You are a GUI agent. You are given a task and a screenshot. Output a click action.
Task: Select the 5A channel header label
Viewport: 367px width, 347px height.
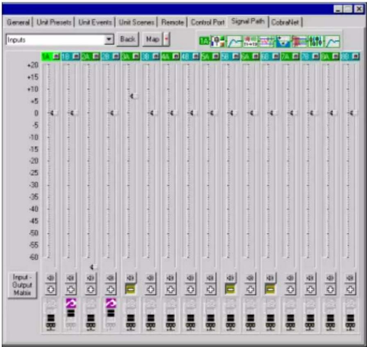click(207, 56)
